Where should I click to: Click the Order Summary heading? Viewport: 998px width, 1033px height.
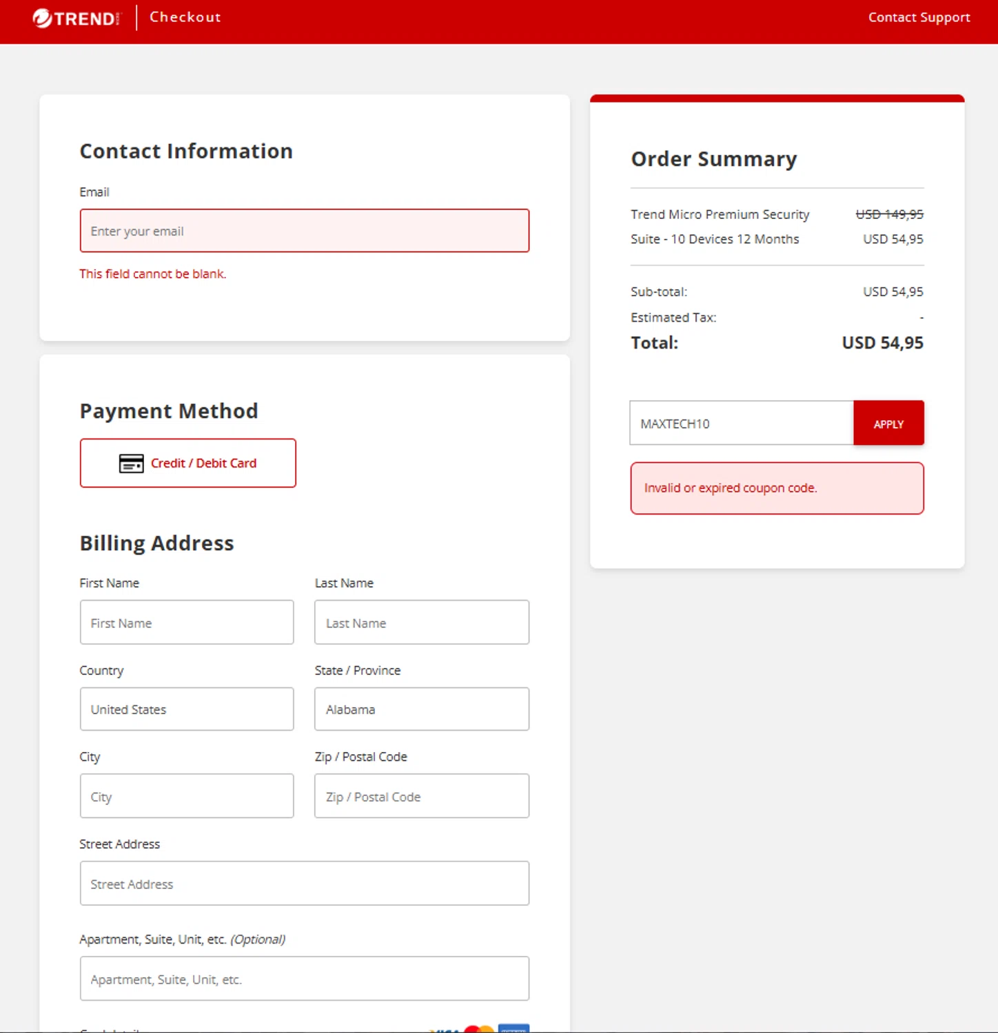pyautogui.click(x=714, y=159)
